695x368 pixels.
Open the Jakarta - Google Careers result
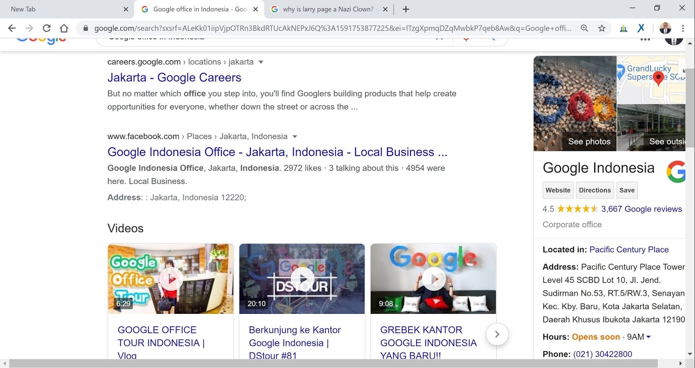(x=174, y=78)
